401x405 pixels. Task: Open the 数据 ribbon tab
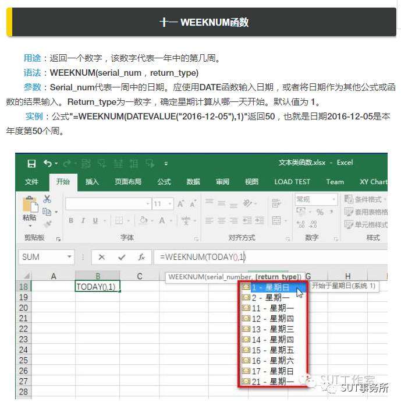point(193,182)
